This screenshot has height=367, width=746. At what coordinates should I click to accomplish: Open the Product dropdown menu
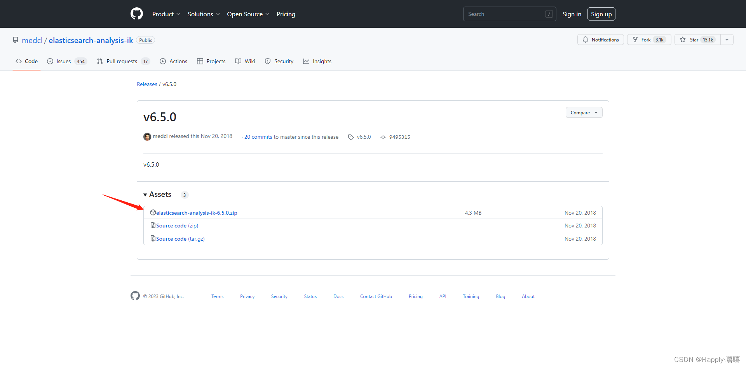(166, 14)
